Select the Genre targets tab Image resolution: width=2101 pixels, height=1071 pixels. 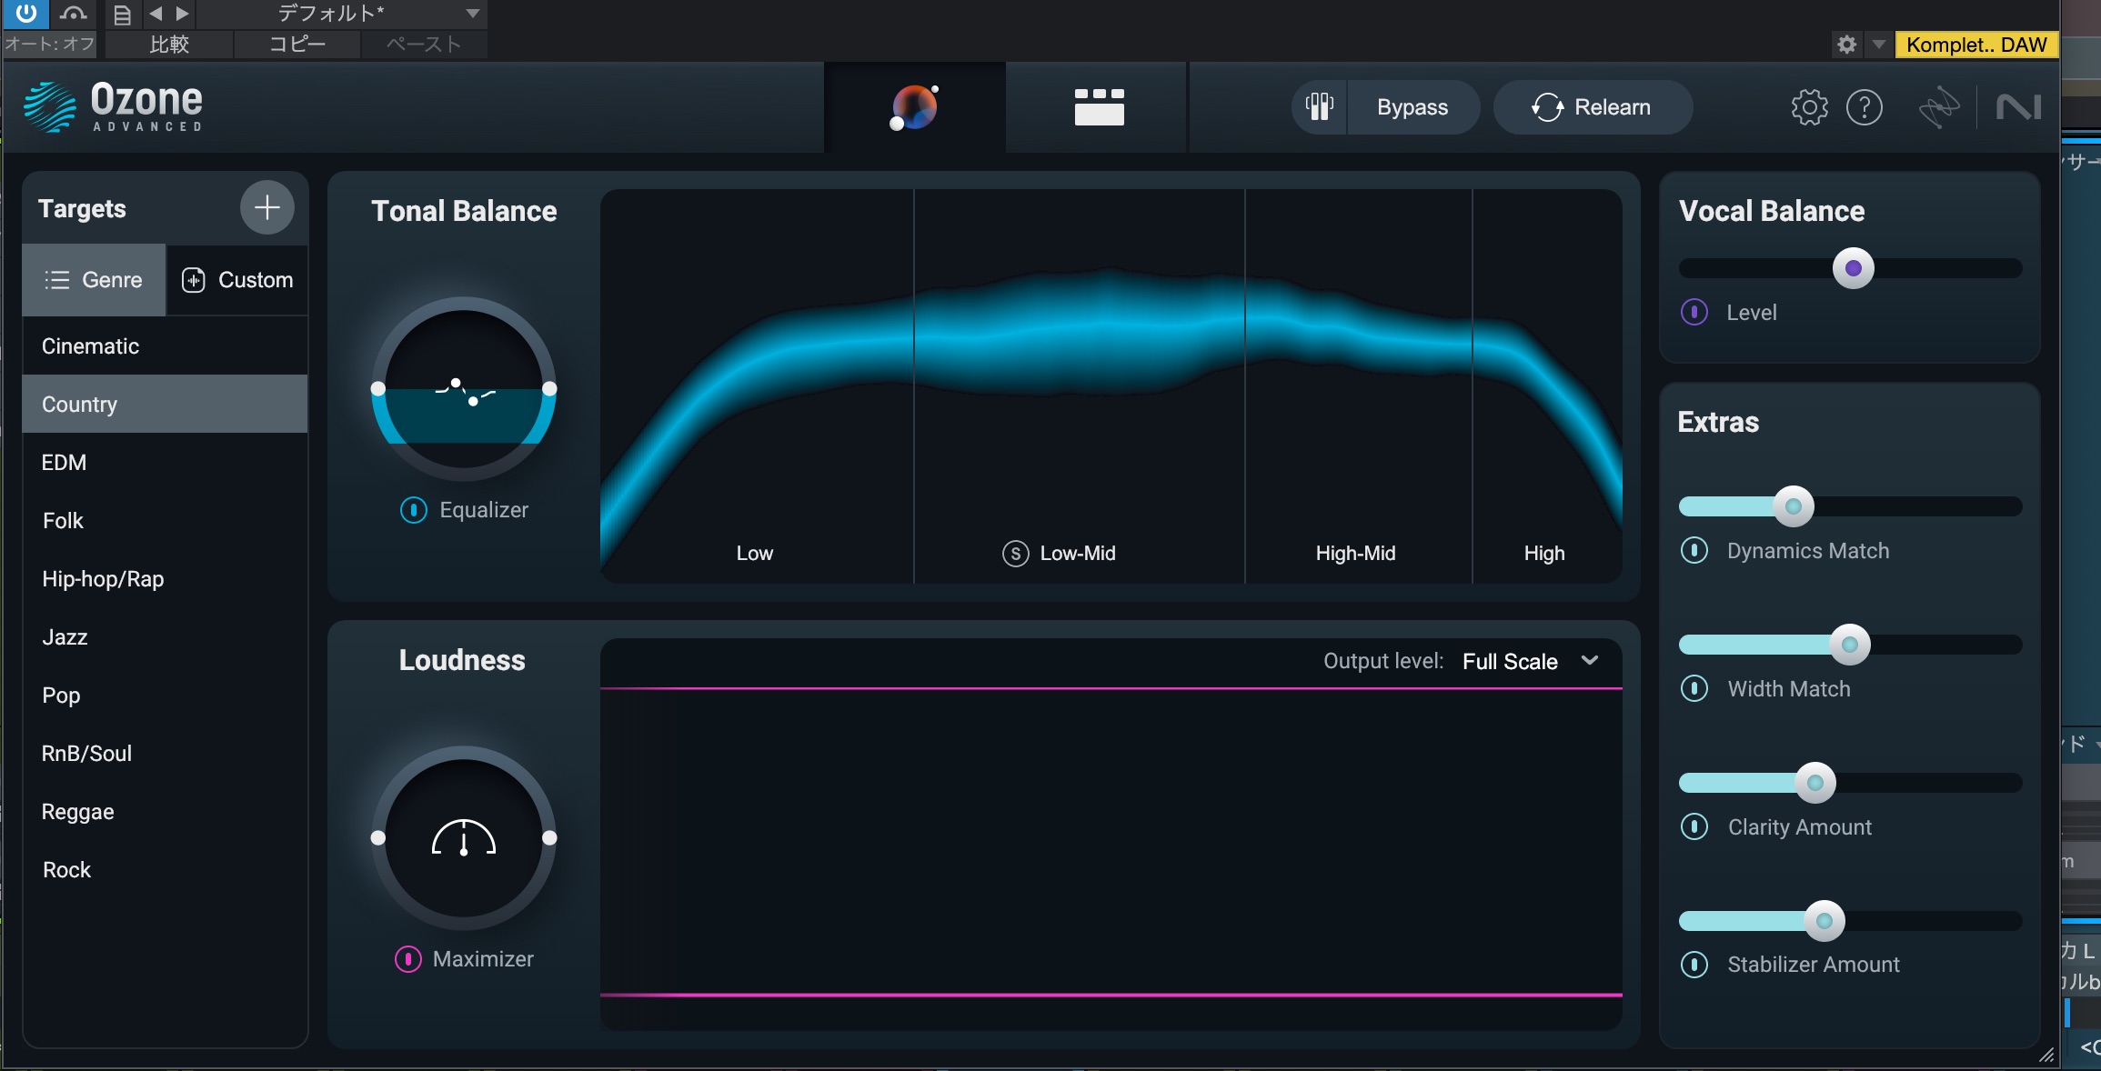tap(94, 280)
